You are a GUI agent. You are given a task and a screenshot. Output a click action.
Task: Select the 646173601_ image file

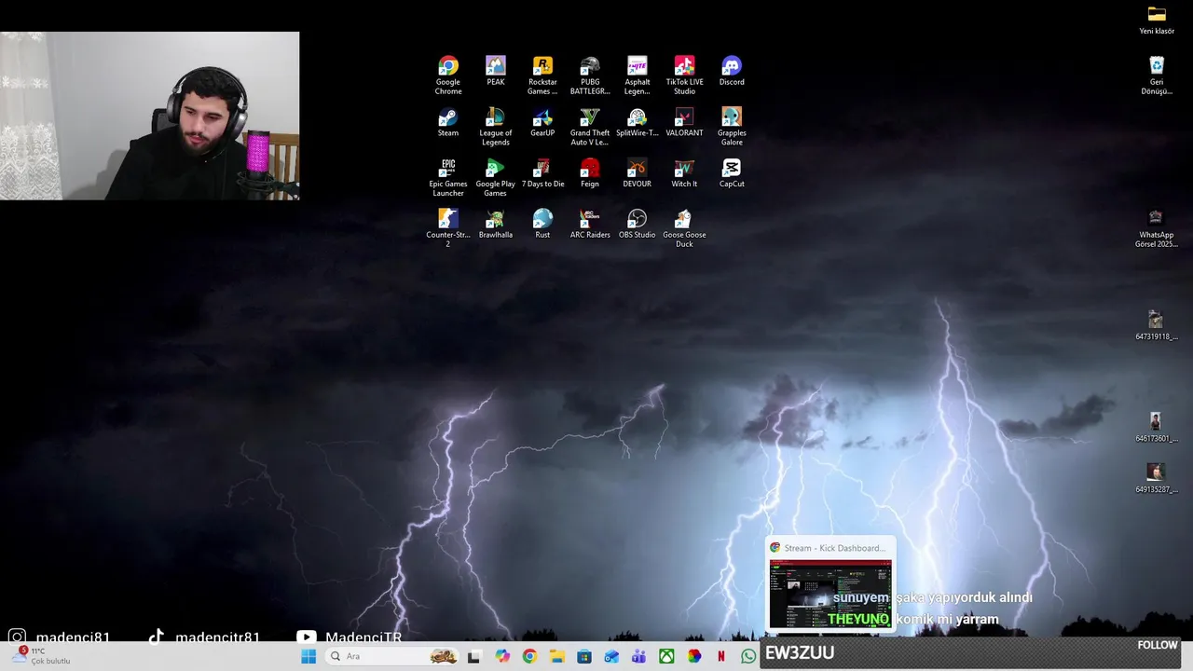point(1156,428)
